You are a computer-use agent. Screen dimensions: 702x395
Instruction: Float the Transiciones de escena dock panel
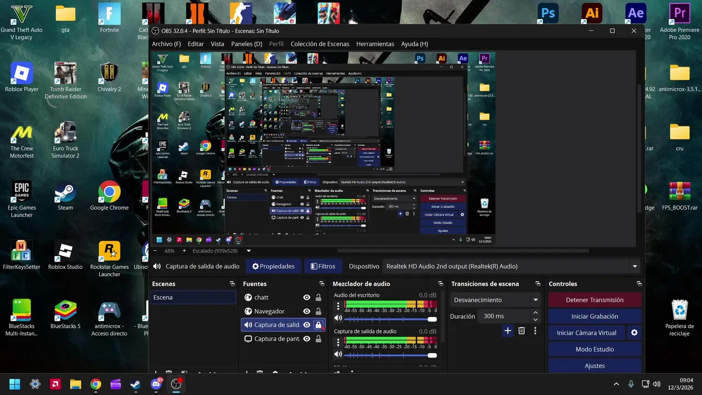tap(539, 284)
